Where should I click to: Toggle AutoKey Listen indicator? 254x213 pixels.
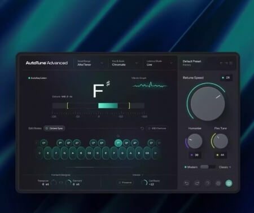click(37, 78)
